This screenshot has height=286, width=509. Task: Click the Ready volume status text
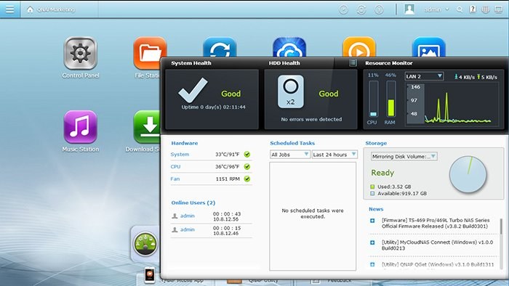tap(382, 173)
